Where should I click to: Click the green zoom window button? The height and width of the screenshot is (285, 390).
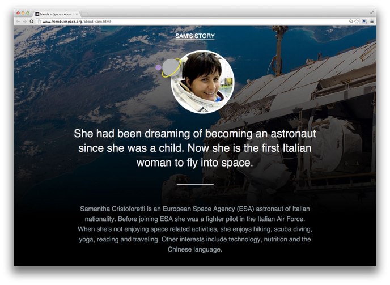point(28,13)
